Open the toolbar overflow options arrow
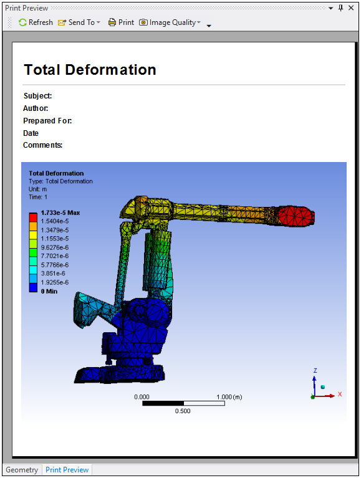This screenshot has height=478, width=361. click(x=209, y=26)
